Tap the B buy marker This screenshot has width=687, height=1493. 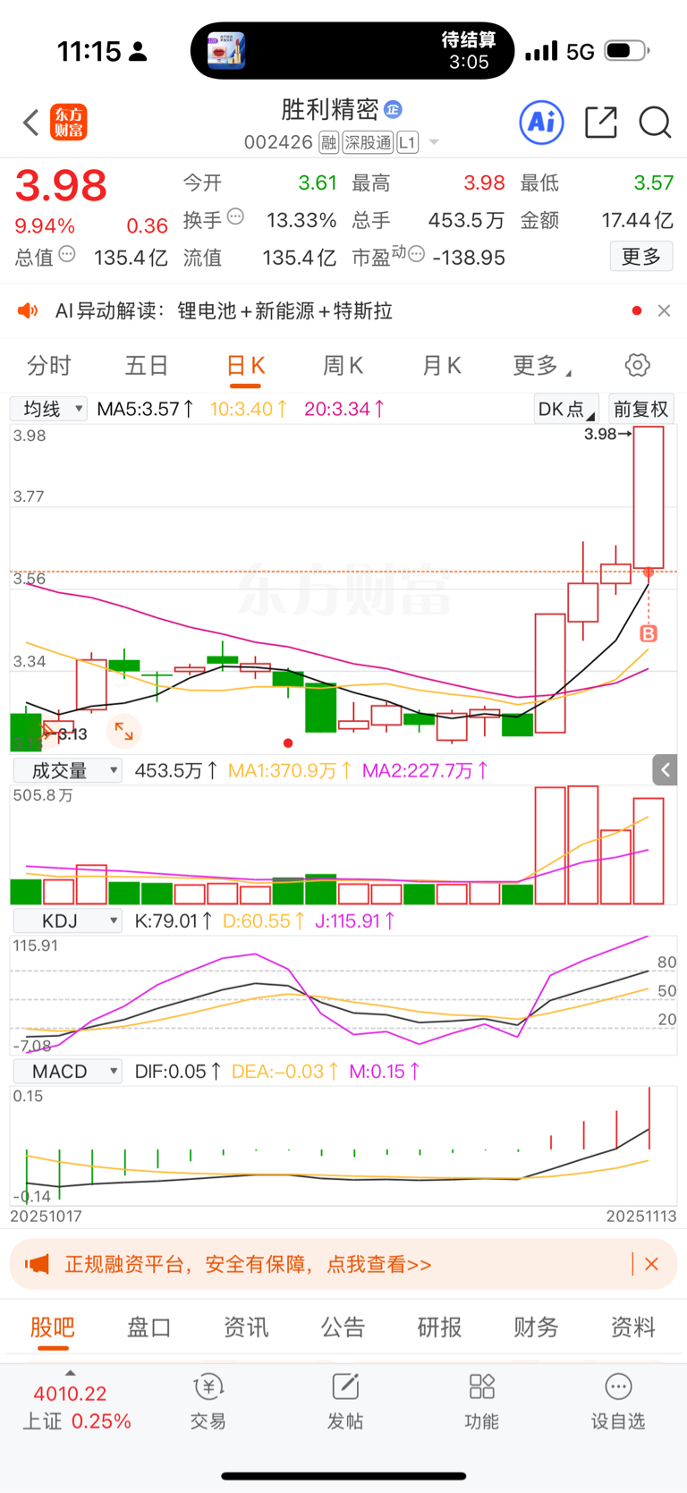click(649, 633)
